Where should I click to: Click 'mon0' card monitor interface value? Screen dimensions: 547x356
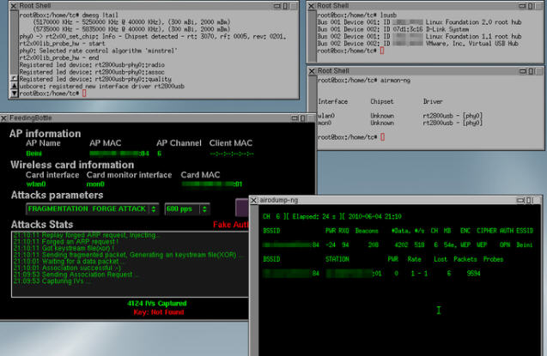click(95, 184)
